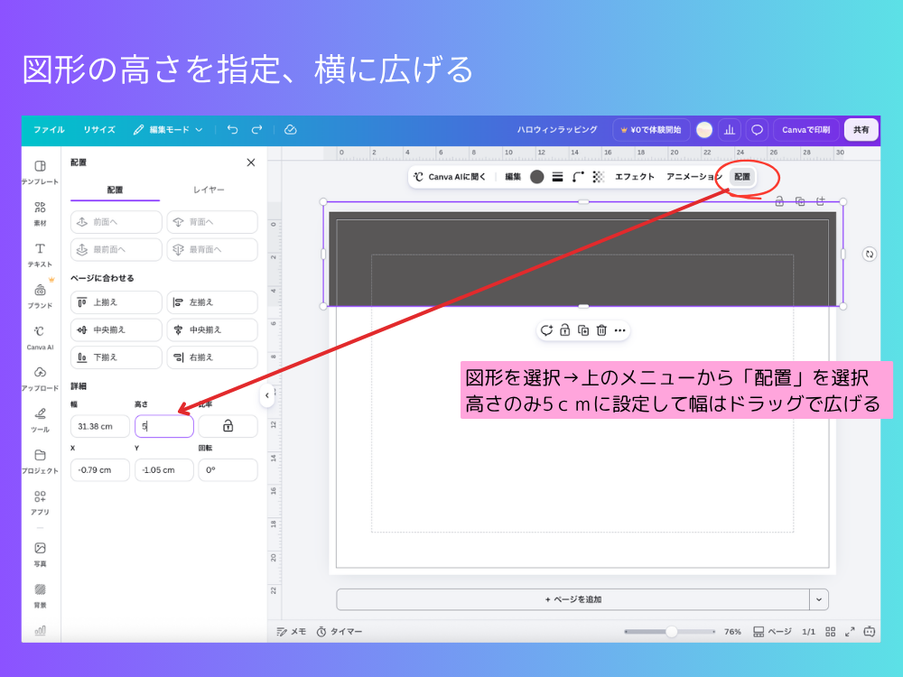The image size is (903, 677).
Task: Open エフェクト in the top toolbar
Action: point(635,177)
